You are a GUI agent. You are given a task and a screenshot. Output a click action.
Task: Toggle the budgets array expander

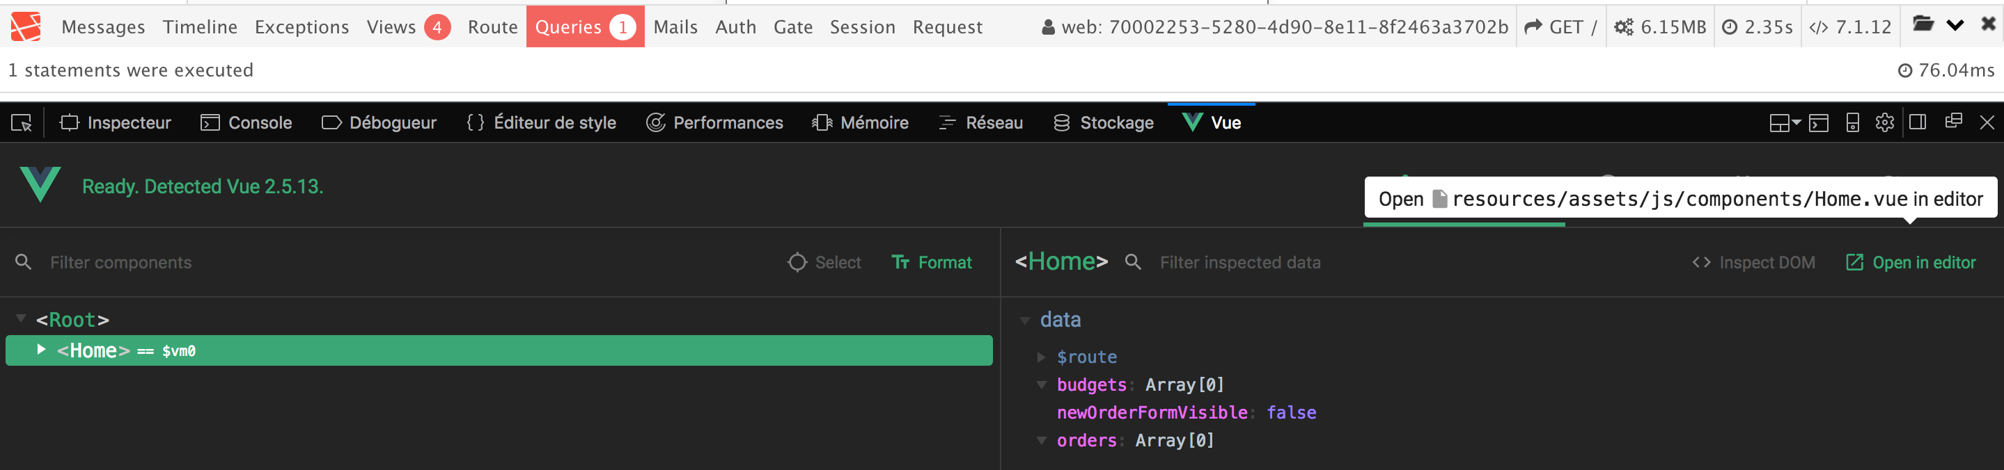[x=1041, y=384]
